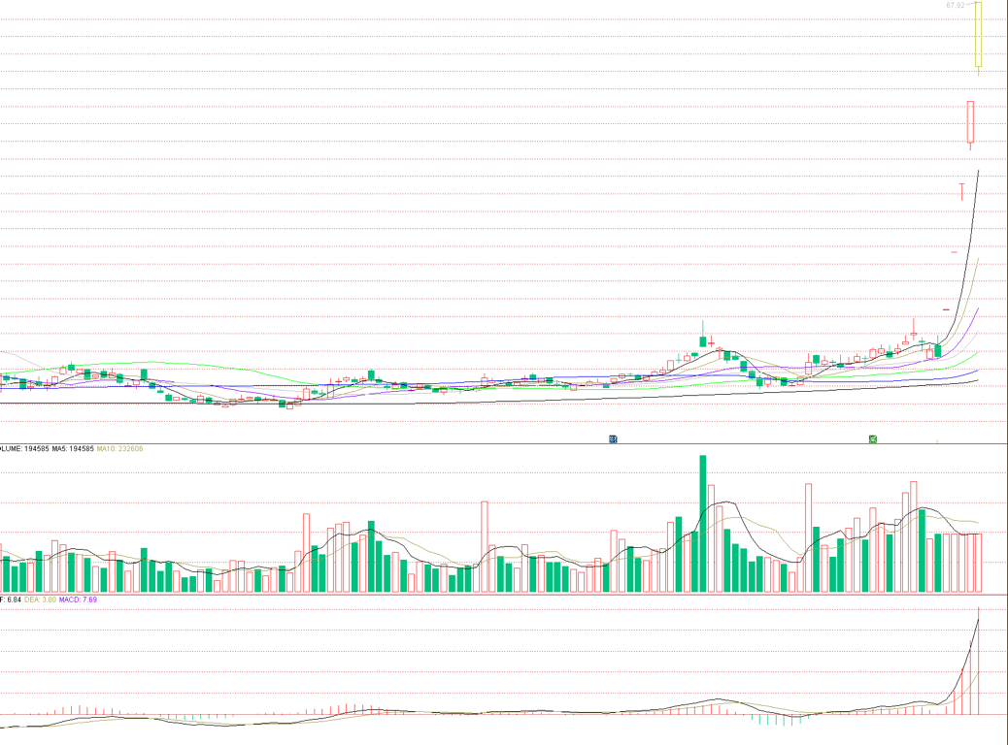The image size is (1008, 745).
Task: Select the MA5: 194585 volume label
Action: pyautogui.click(x=73, y=449)
